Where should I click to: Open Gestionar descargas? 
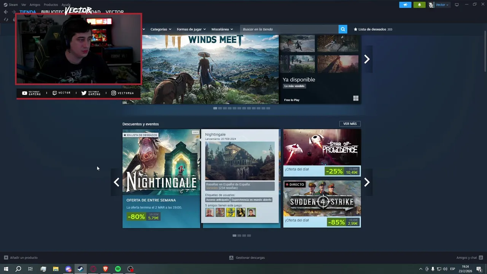click(x=247, y=258)
